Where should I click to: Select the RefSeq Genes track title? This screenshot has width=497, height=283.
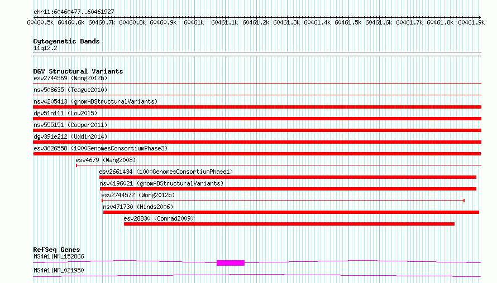(56, 250)
